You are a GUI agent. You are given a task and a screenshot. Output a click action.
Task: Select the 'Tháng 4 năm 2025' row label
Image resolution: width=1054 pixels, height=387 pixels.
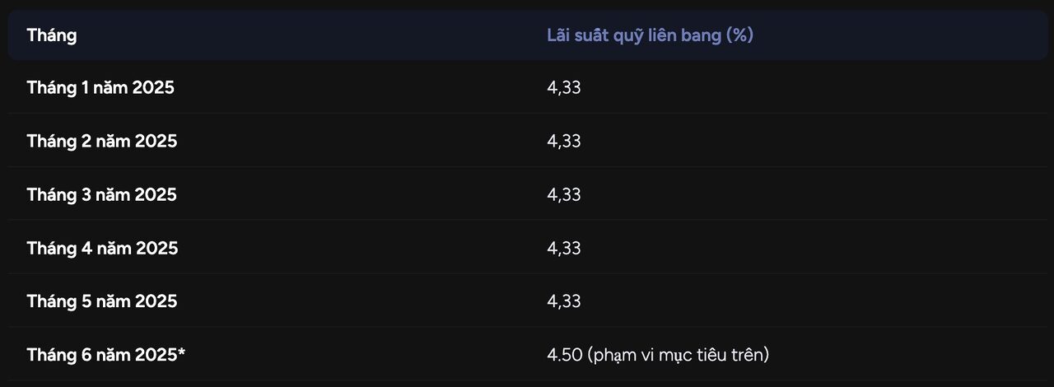102,248
